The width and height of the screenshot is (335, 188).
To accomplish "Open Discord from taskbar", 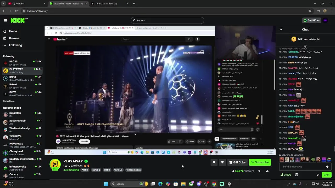I will (x=199, y=184).
